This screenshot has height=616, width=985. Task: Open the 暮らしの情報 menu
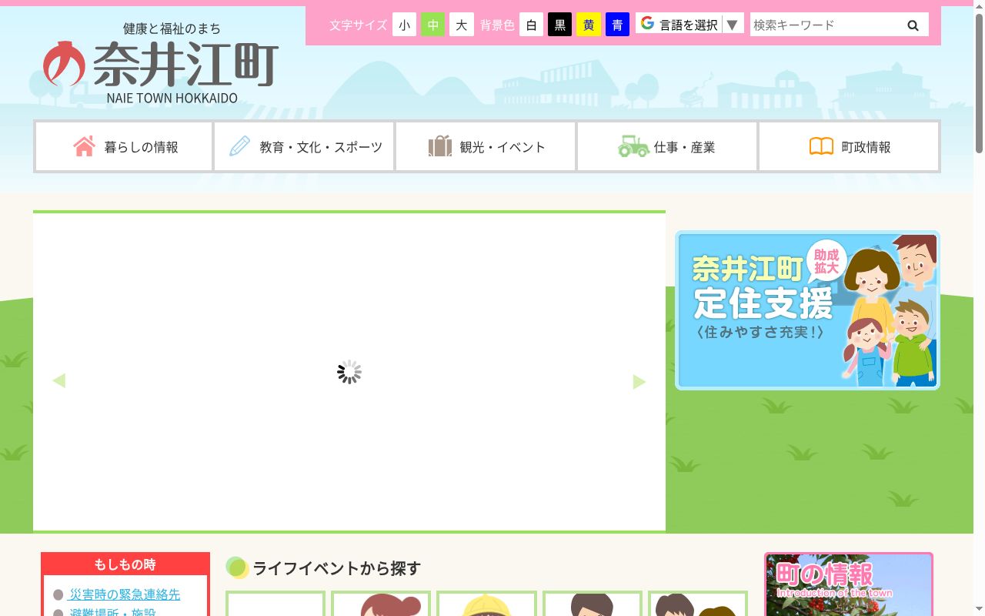point(124,146)
